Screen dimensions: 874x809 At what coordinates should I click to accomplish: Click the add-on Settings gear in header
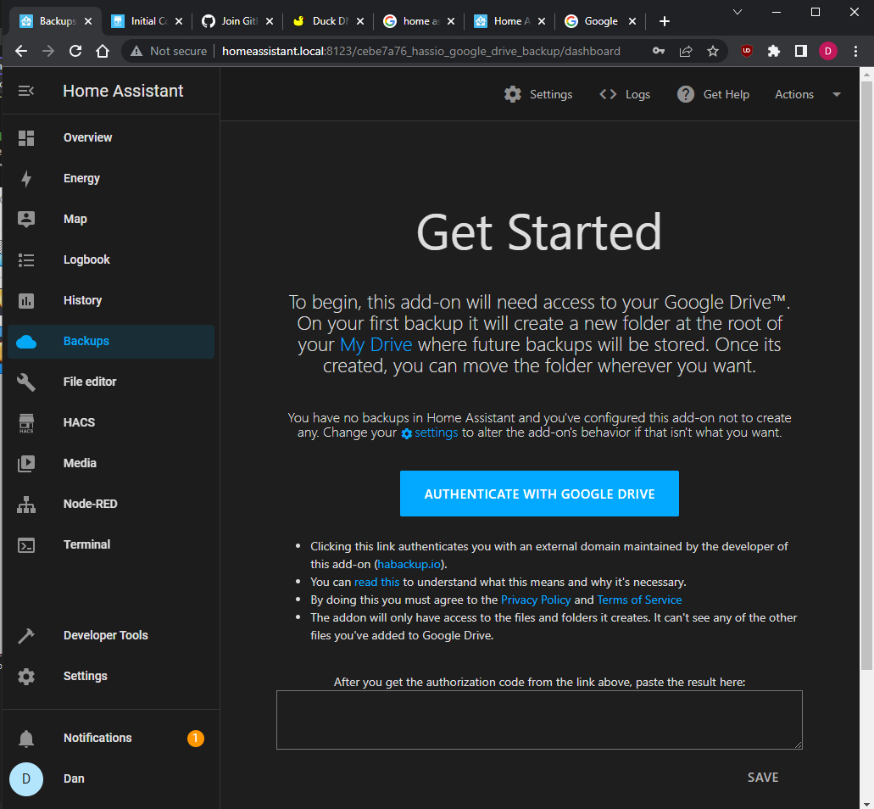pyautogui.click(x=513, y=94)
